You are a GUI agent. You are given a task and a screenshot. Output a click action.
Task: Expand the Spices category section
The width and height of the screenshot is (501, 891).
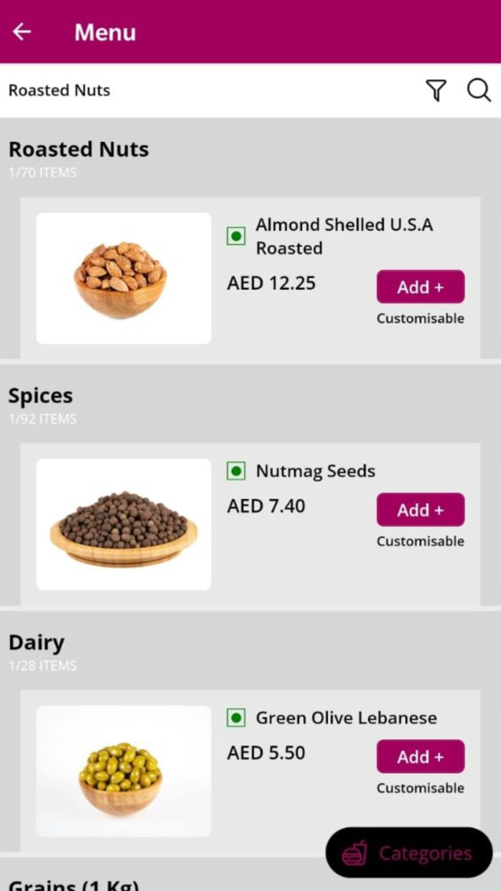pyautogui.click(x=41, y=395)
